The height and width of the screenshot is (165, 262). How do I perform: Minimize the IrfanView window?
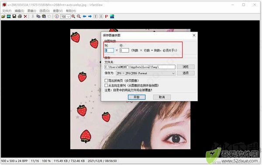tap(233, 5)
